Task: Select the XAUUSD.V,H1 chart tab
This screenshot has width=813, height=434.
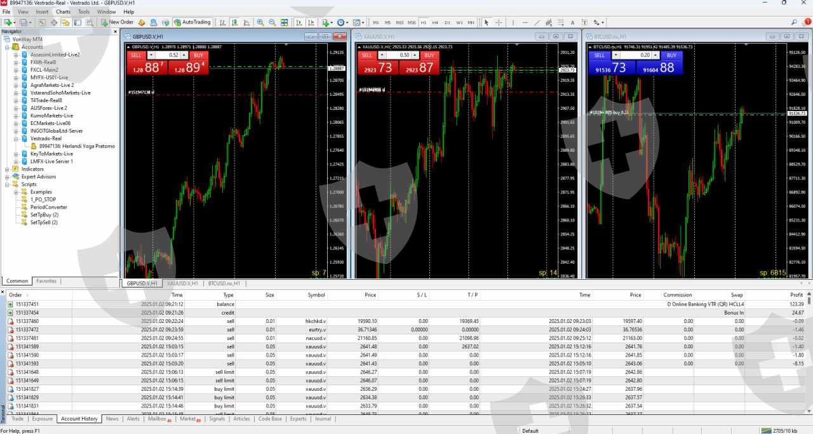Action: click(182, 284)
